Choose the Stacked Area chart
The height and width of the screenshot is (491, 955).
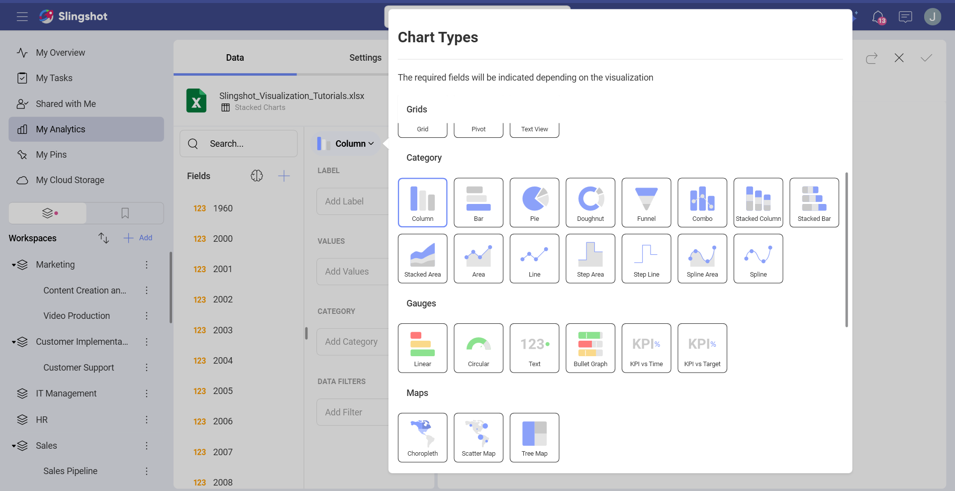click(422, 259)
